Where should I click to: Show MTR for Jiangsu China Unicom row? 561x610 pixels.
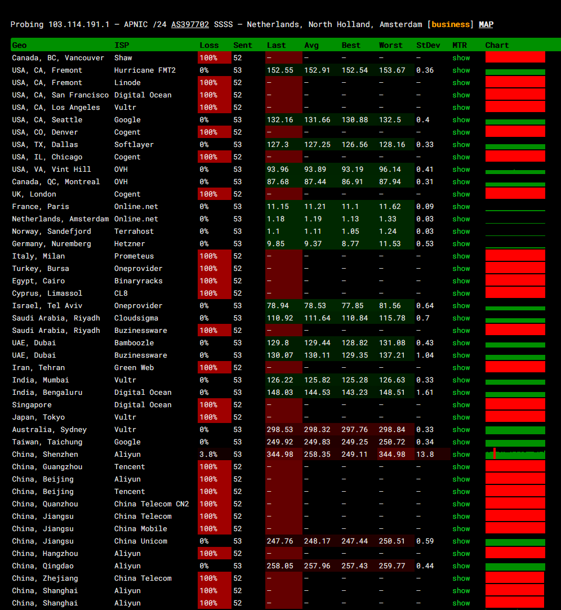[461, 541]
